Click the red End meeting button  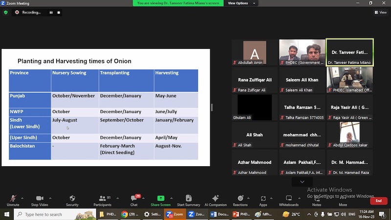(378, 201)
